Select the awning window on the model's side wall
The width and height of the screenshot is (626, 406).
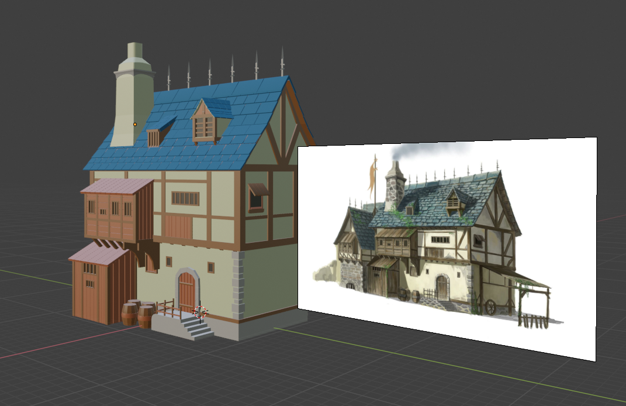click(x=258, y=197)
